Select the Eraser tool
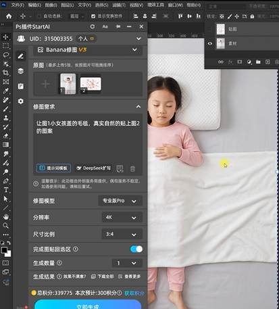279x309 pixels. click(5, 136)
